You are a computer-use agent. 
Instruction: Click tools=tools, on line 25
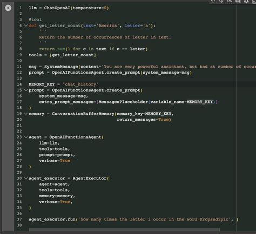pyautogui.click(x=55, y=149)
